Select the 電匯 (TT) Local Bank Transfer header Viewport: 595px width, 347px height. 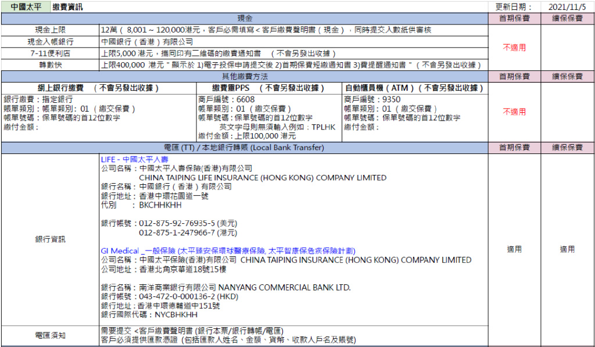click(245, 148)
